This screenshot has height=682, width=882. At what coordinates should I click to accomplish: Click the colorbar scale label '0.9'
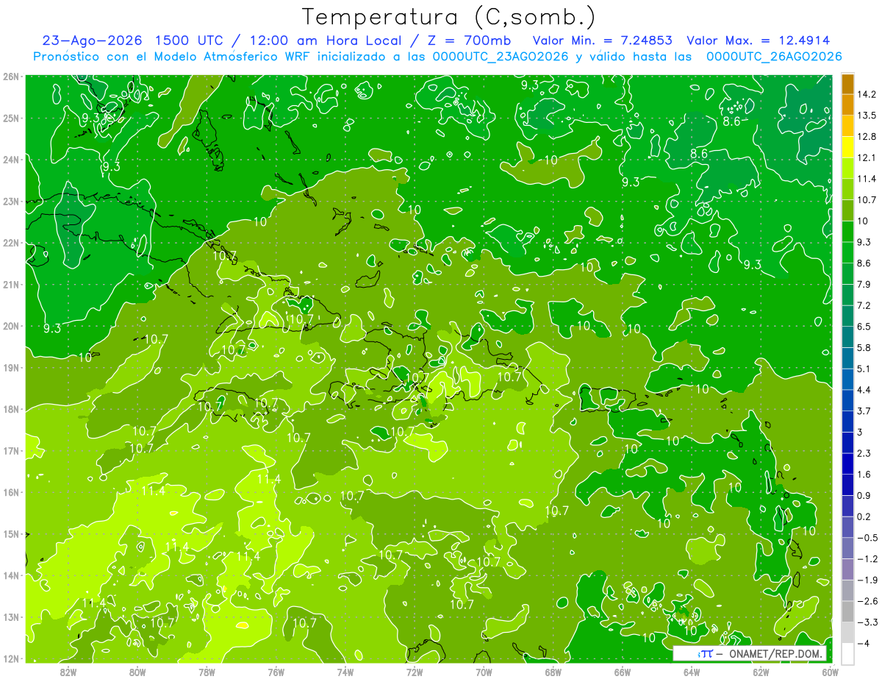tap(864, 496)
